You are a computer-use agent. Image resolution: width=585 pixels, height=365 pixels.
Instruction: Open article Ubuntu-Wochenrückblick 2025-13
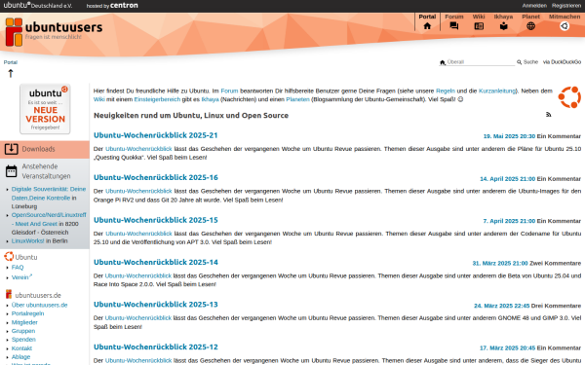click(156, 305)
